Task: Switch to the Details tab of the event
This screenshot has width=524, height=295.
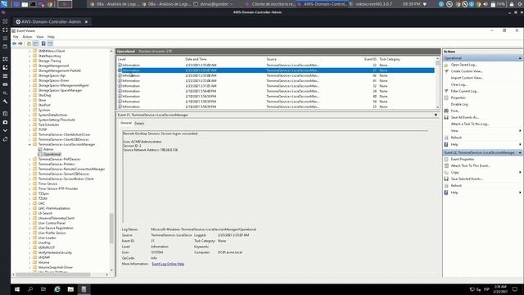Action: click(139, 123)
